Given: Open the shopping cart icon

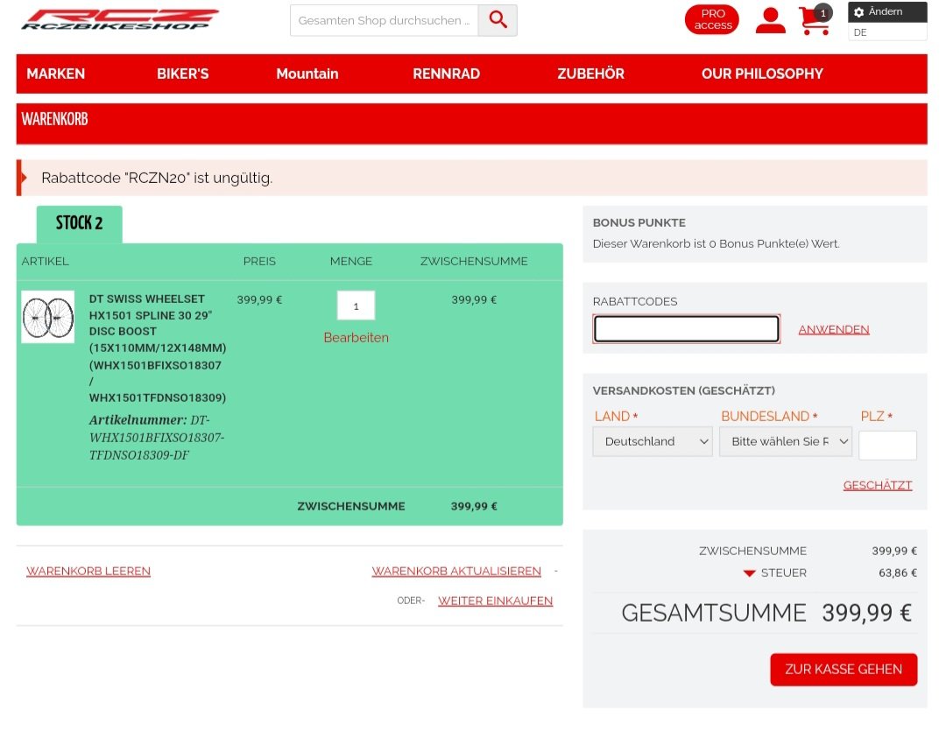Looking at the screenshot, I should tap(815, 20).
